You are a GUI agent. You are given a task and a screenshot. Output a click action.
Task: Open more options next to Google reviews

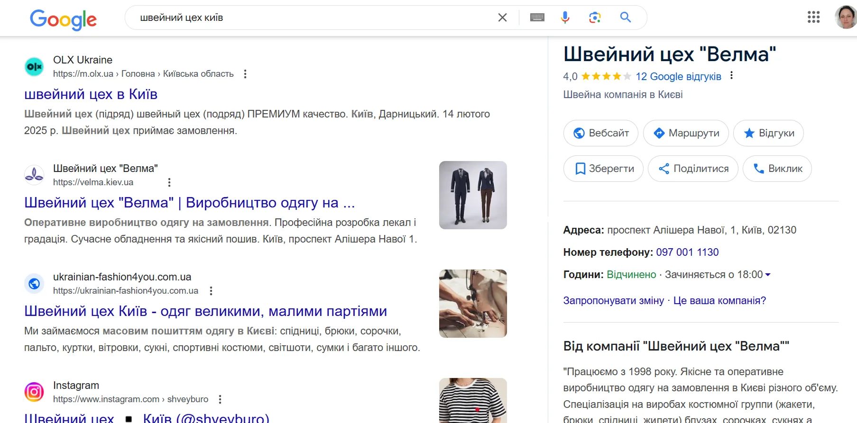click(731, 75)
